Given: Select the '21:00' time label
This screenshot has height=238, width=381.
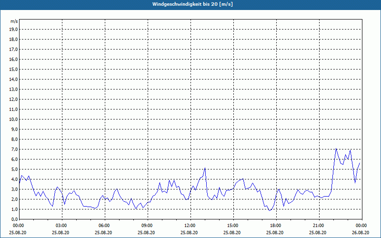Looking at the screenshot, I should [x=318, y=226].
